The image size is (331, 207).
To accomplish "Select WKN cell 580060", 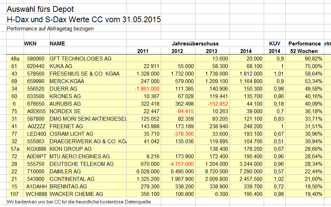I will click(36, 59).
